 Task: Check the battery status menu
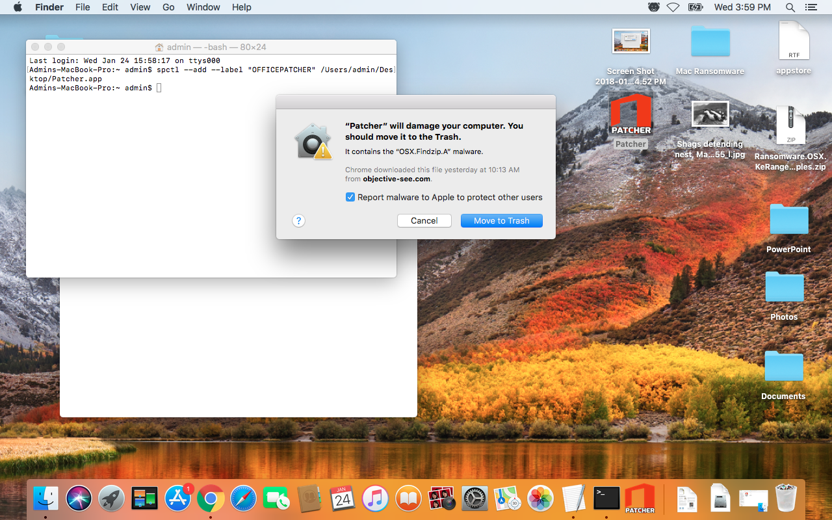coord(695,7)
